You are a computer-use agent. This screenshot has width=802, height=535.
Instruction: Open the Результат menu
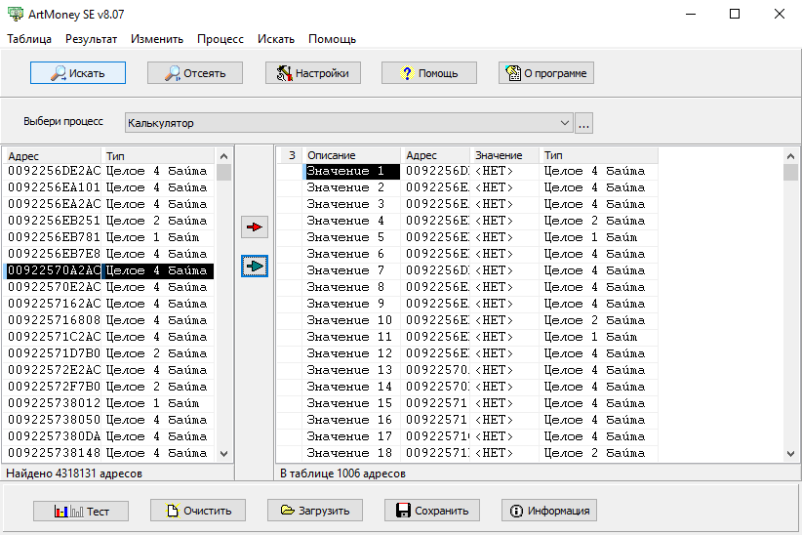click(91, 39)
